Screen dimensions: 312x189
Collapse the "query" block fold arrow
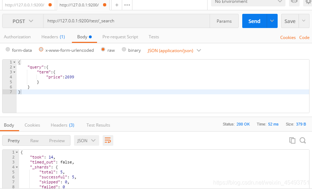coord(14,67)
